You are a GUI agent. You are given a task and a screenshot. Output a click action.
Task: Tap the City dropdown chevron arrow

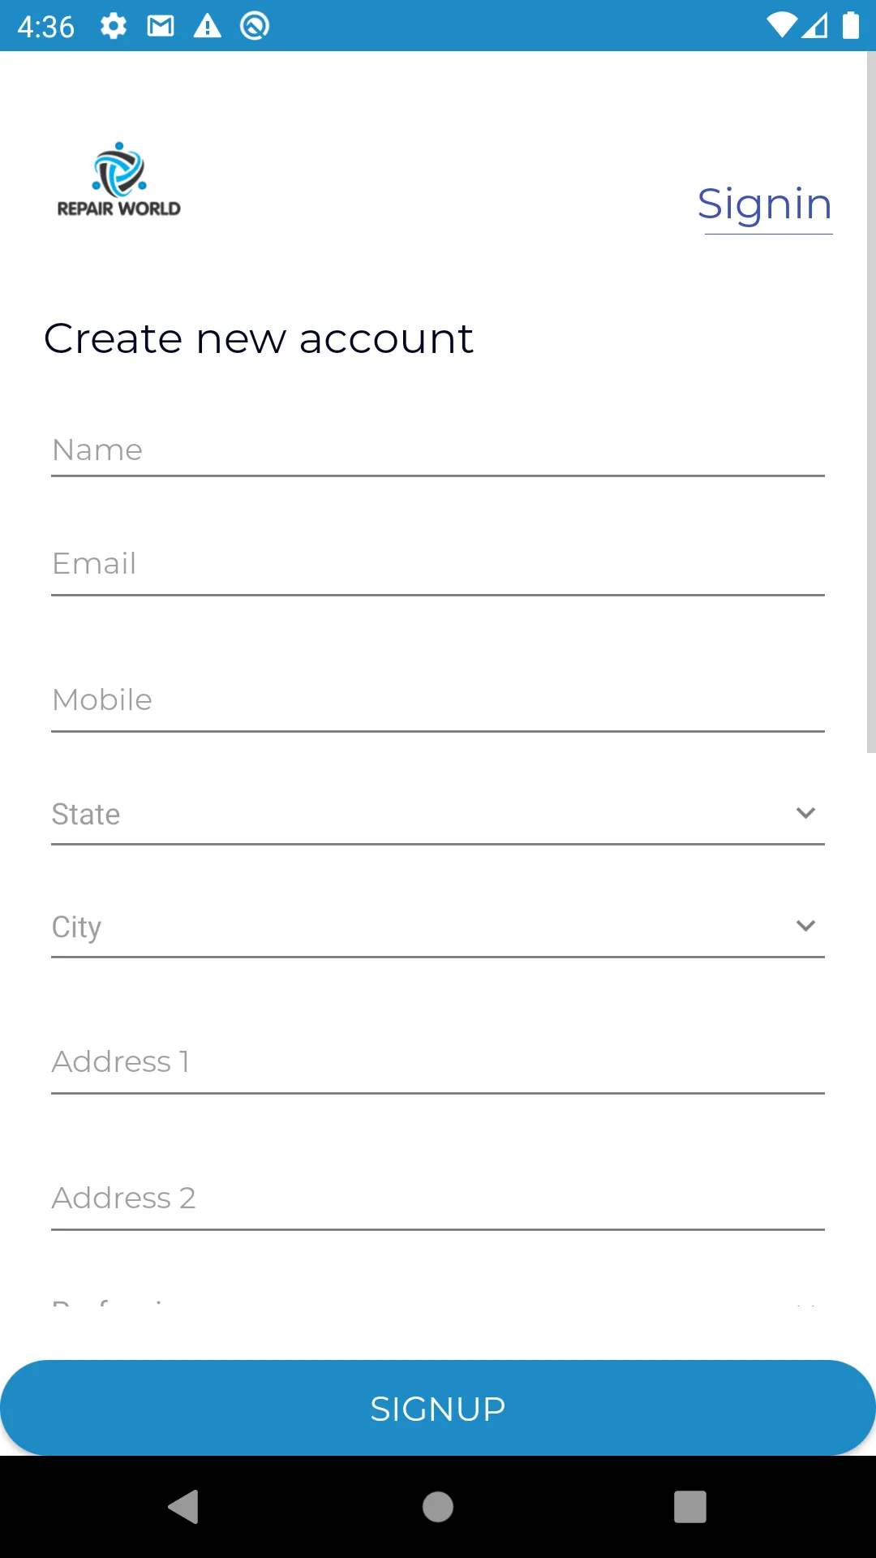coord(805,926)
